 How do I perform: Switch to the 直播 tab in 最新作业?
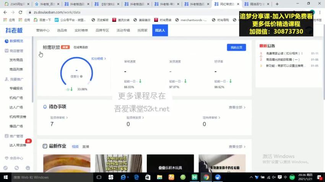coord(86,147)
